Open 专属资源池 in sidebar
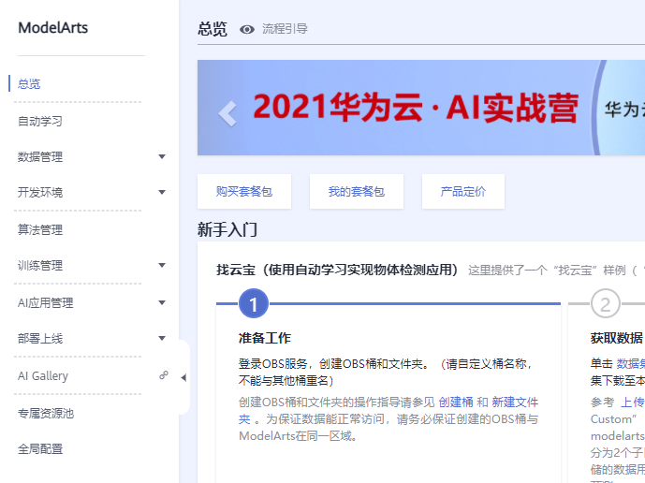The image size is (645, 483). 45,413
